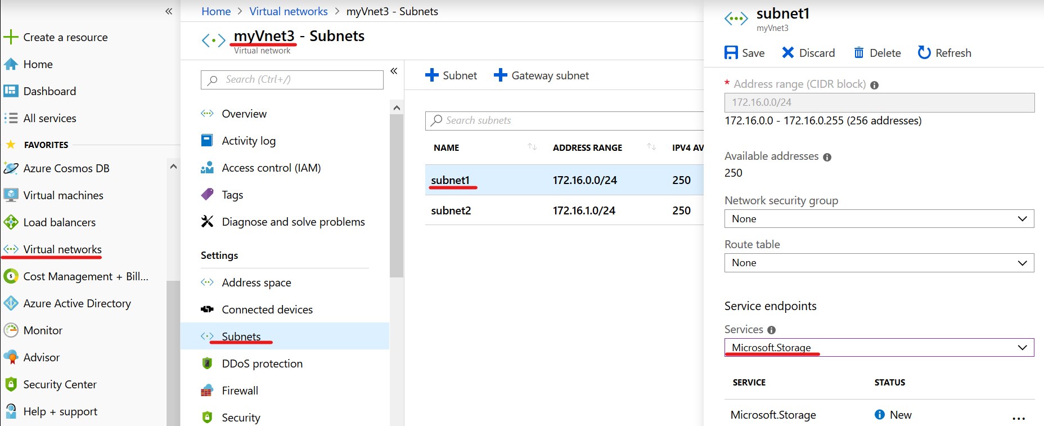This screenshot has height=426, width=1044.
Task: Click the info icon beside Available addresses
Action: pos(827,158)
